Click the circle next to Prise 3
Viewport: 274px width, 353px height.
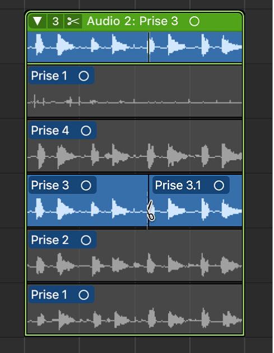pos(86,185)
